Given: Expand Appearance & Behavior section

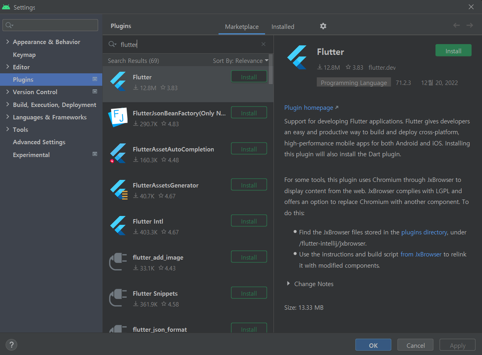Looking at the screenshot, I should (8, 42).
